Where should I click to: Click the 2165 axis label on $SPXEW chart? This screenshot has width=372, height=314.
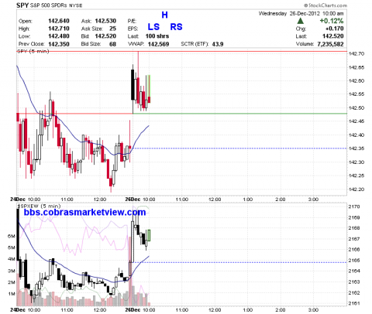[x=354, y=261]
